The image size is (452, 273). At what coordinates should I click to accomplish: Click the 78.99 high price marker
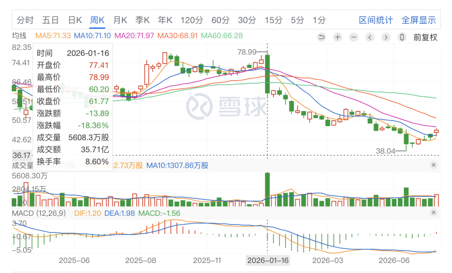(x=247, y=52)
